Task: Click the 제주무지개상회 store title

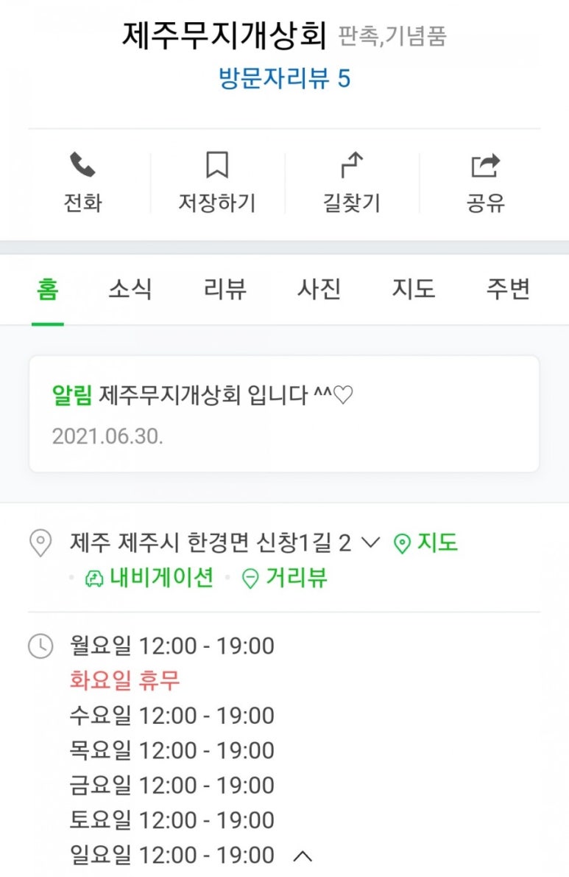Action: [224, 35]
